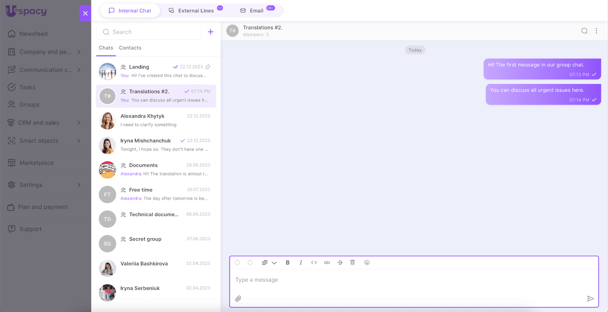This screenshot has width=608, height=312.
Task: Click the send message arrow icon
Action: point(590,299)
